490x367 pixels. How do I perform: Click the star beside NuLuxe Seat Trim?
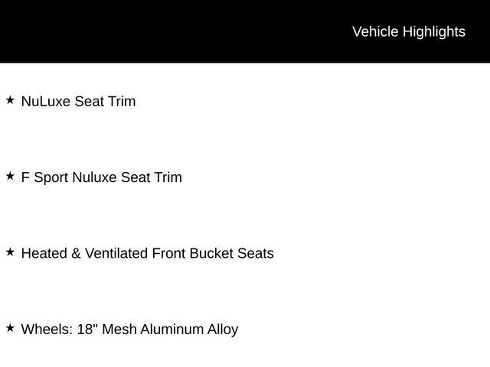(x=10, y=100)
